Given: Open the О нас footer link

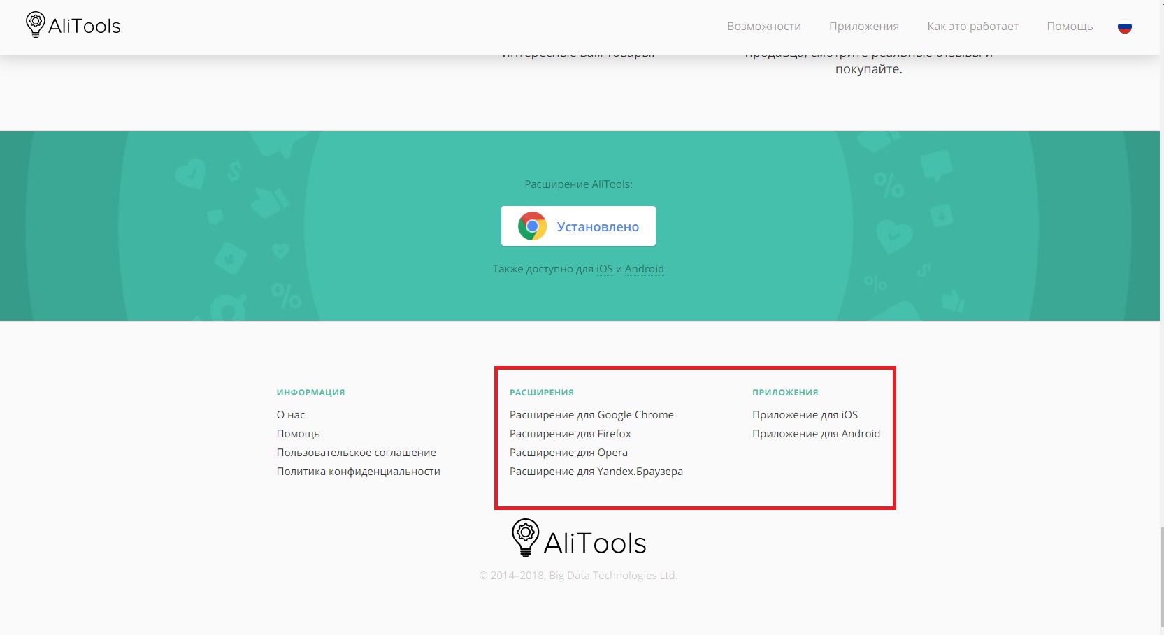Looking at the screenshot, I should (x=291, y=415).
